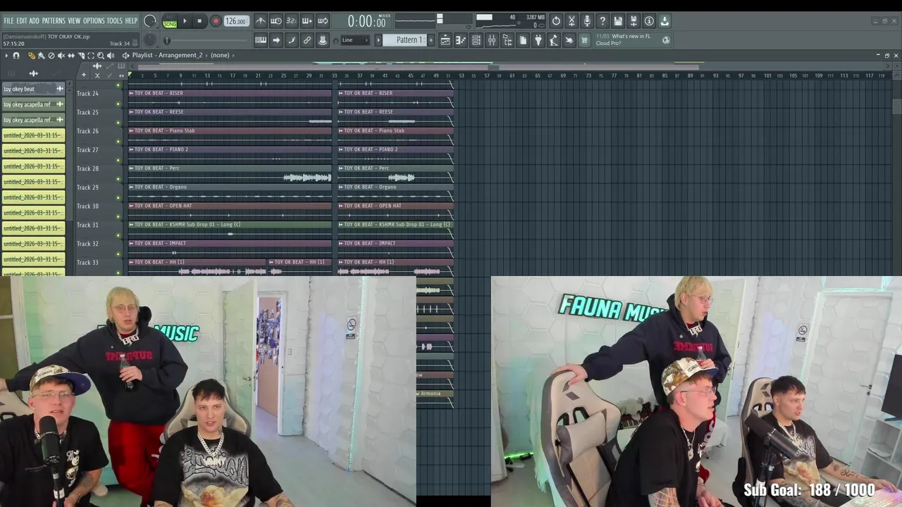
Task: Toggle the metronome icon
Action: (x=261, y=21)
